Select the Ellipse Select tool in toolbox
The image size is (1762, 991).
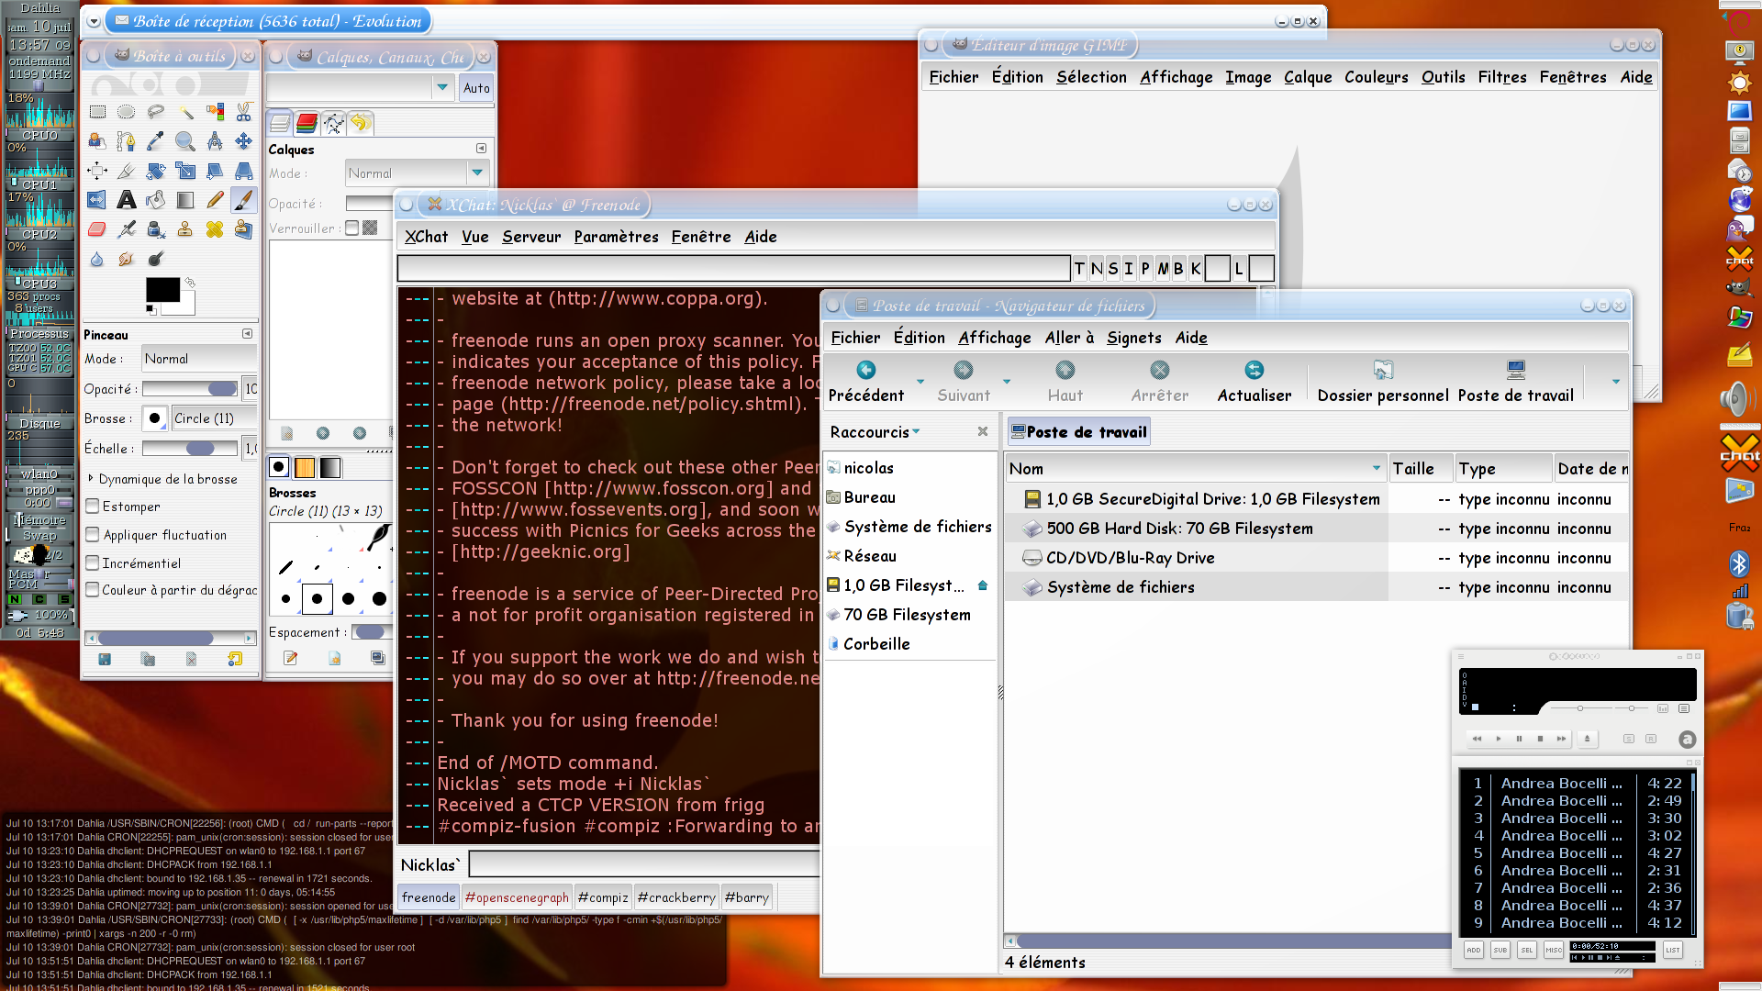pos(127,112)
